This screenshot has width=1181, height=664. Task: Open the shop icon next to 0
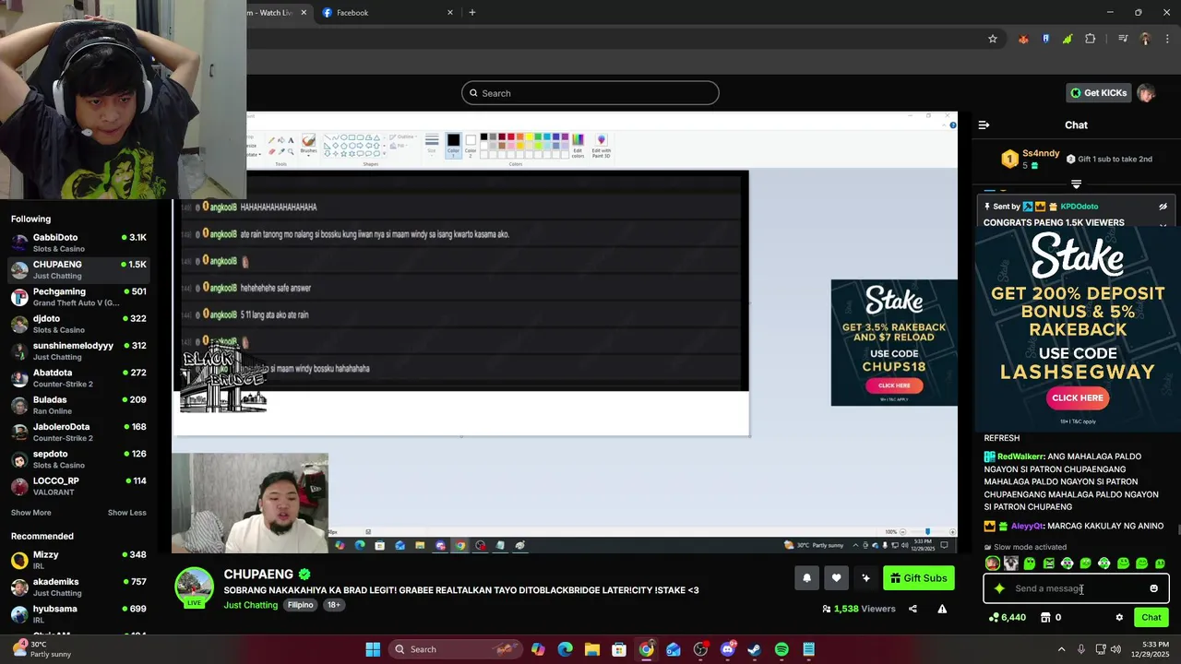pyautogui.click(x=1045, y=618)
